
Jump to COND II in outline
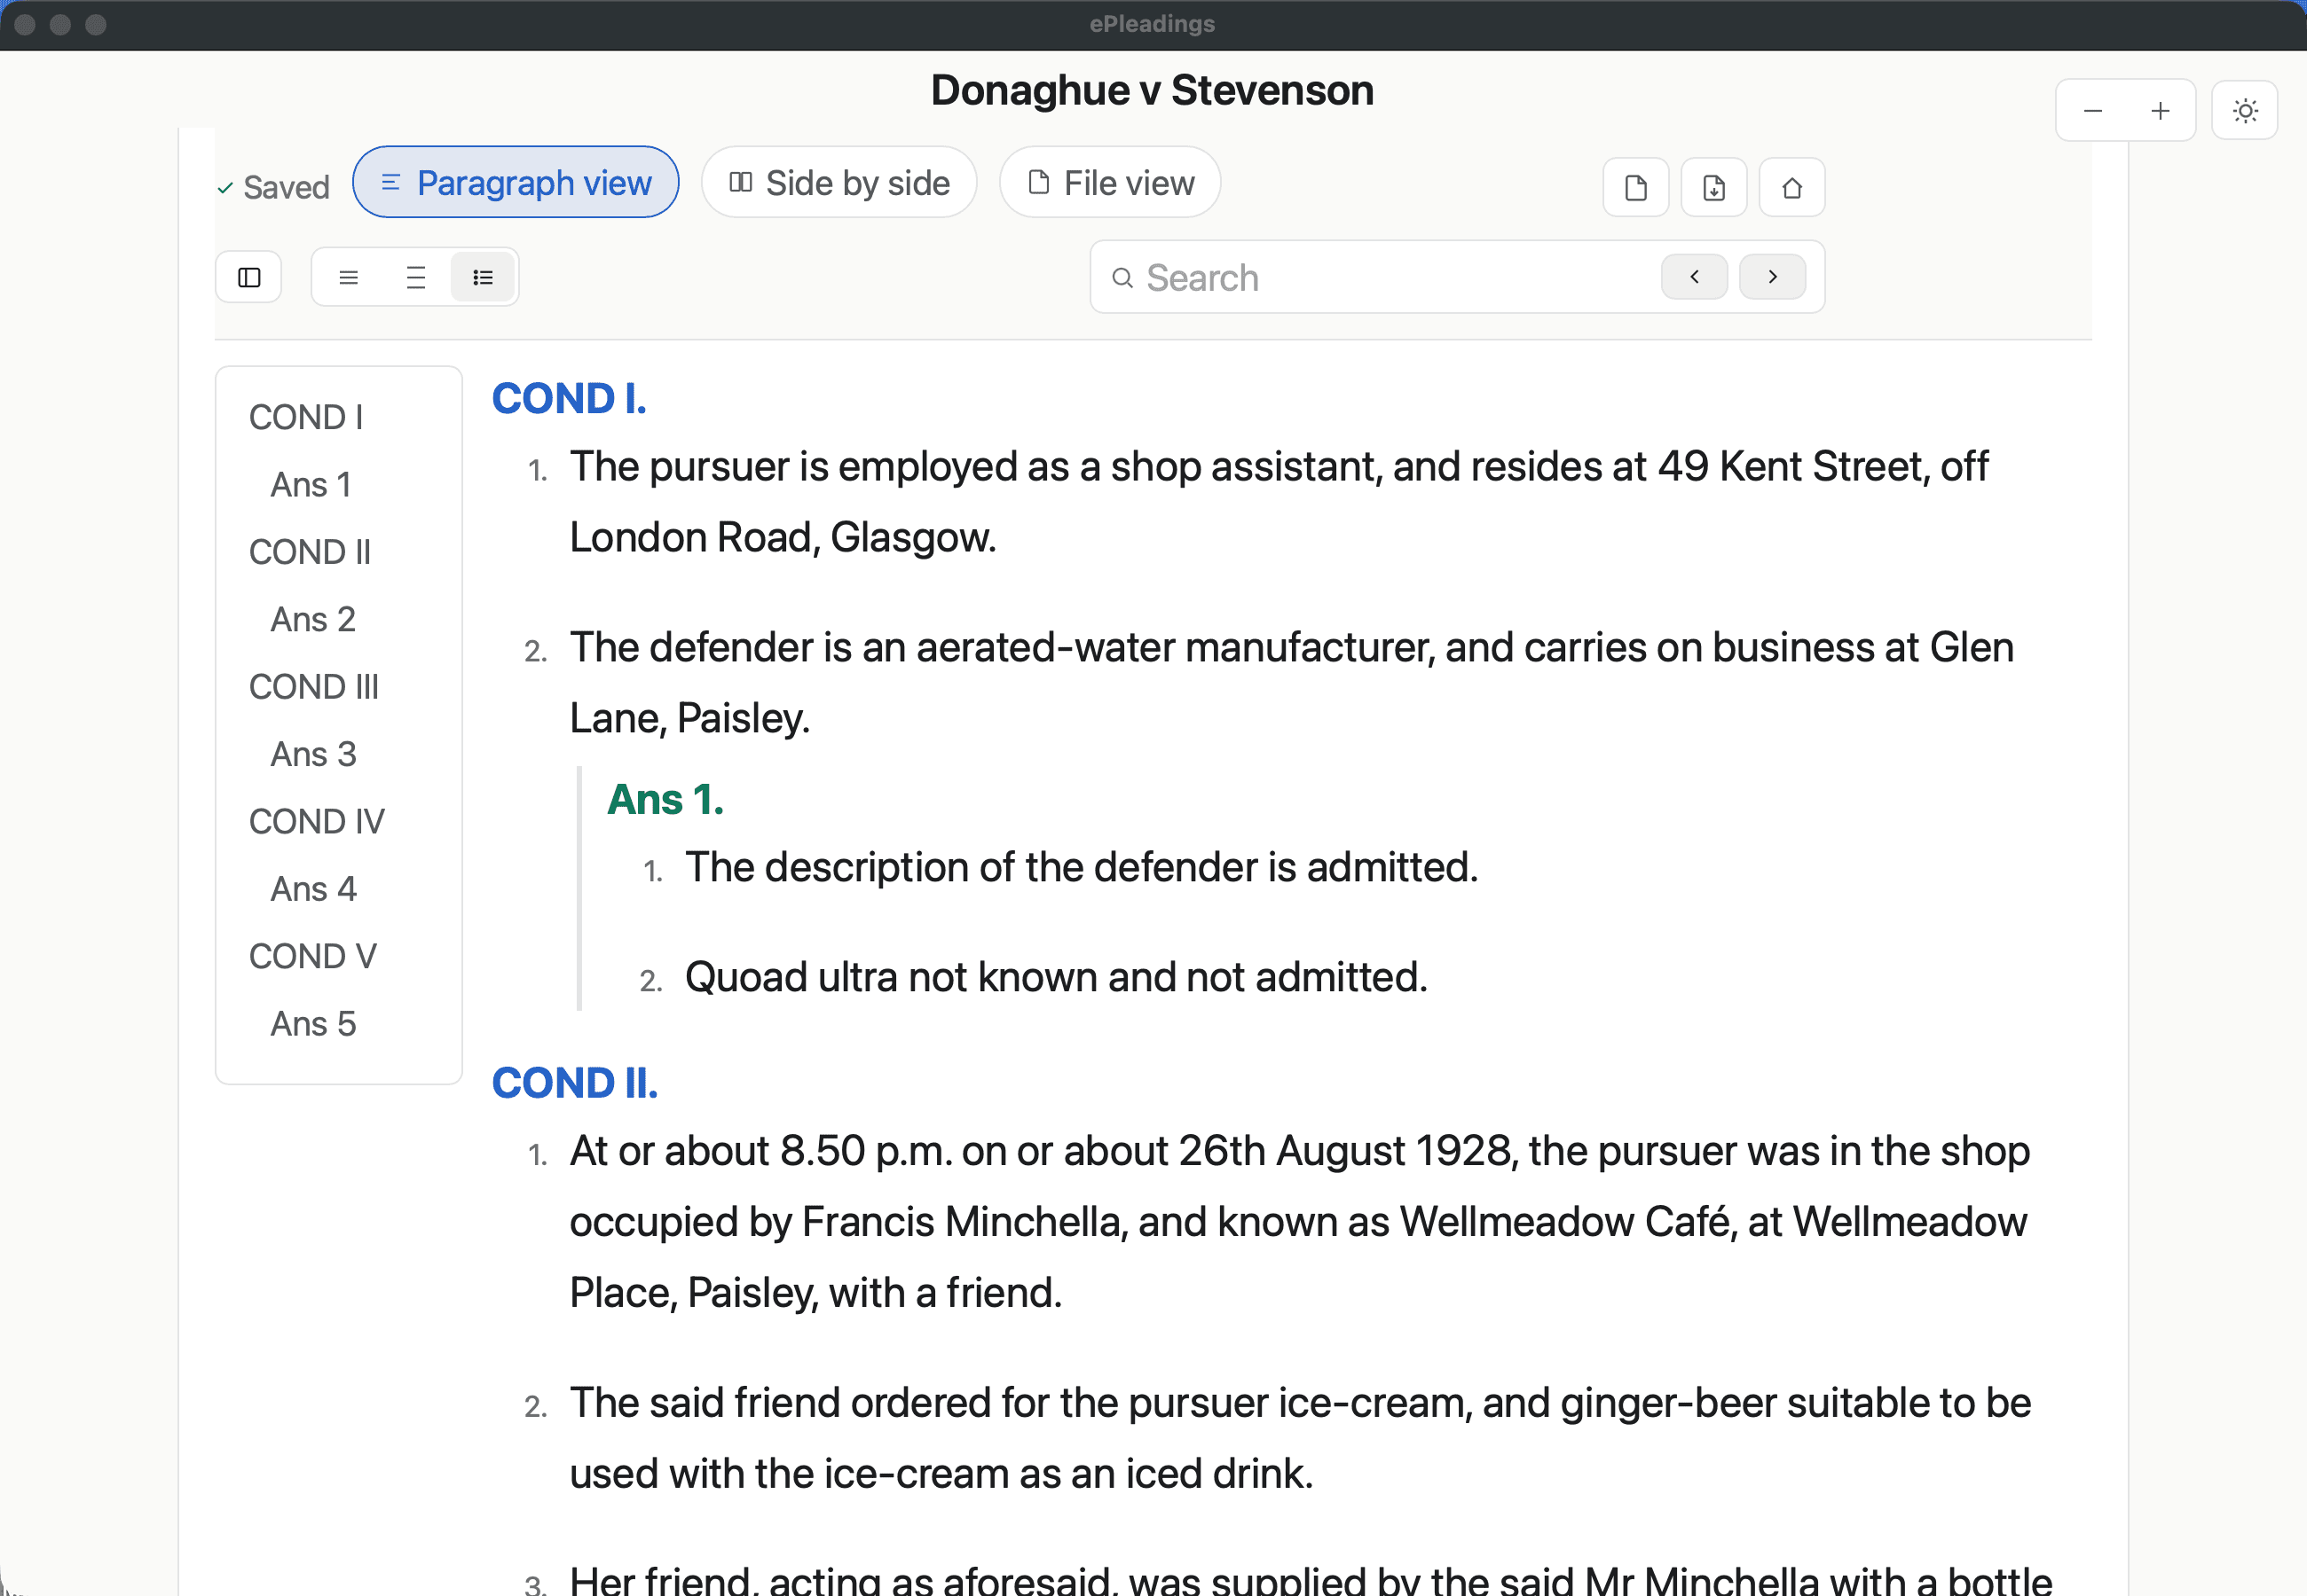coord(309,552)
